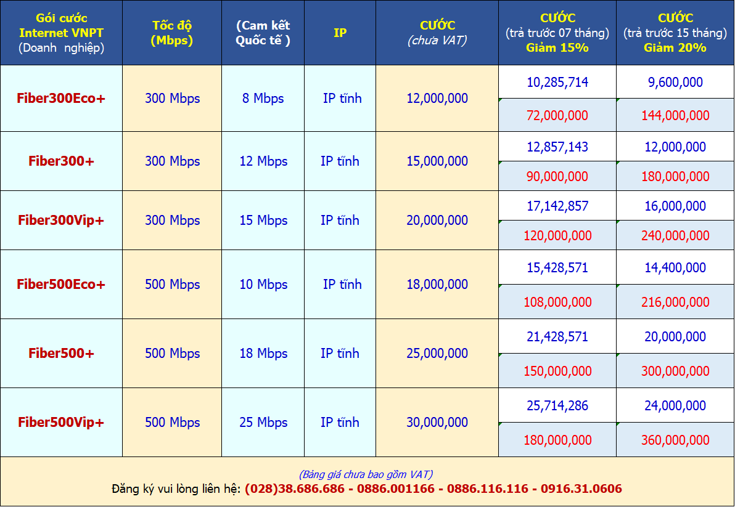Select the 'trả trước 15 tháng' header

pyautogui.click(x=675, y=33)
